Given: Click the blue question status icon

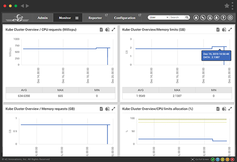Looking at the screenshot, I should (217, 159).
